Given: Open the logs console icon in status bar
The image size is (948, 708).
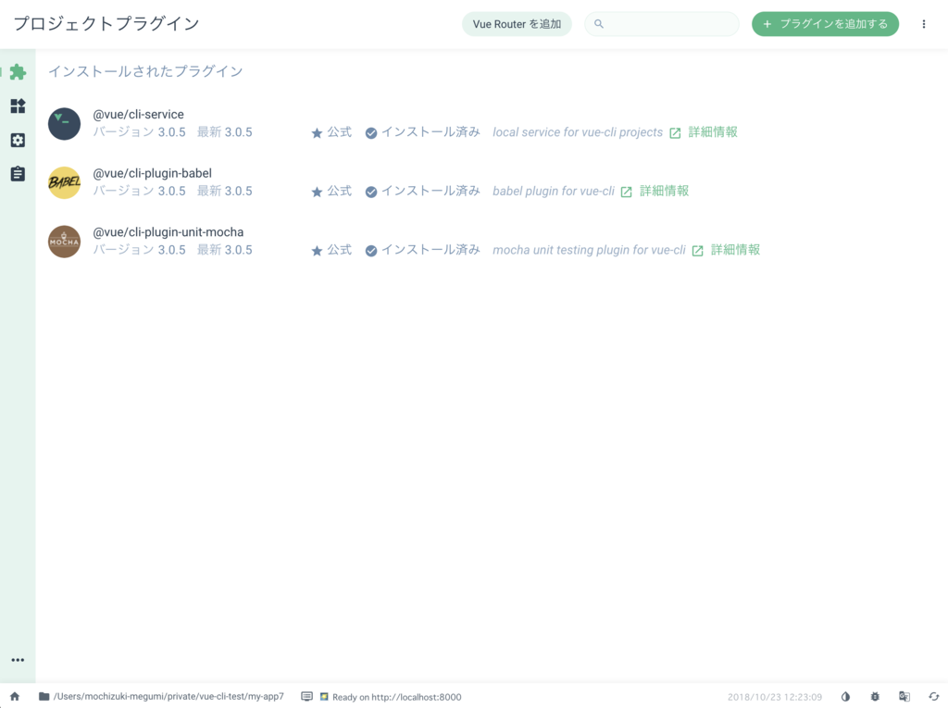Looking at the screenshot, I should 306,697.
